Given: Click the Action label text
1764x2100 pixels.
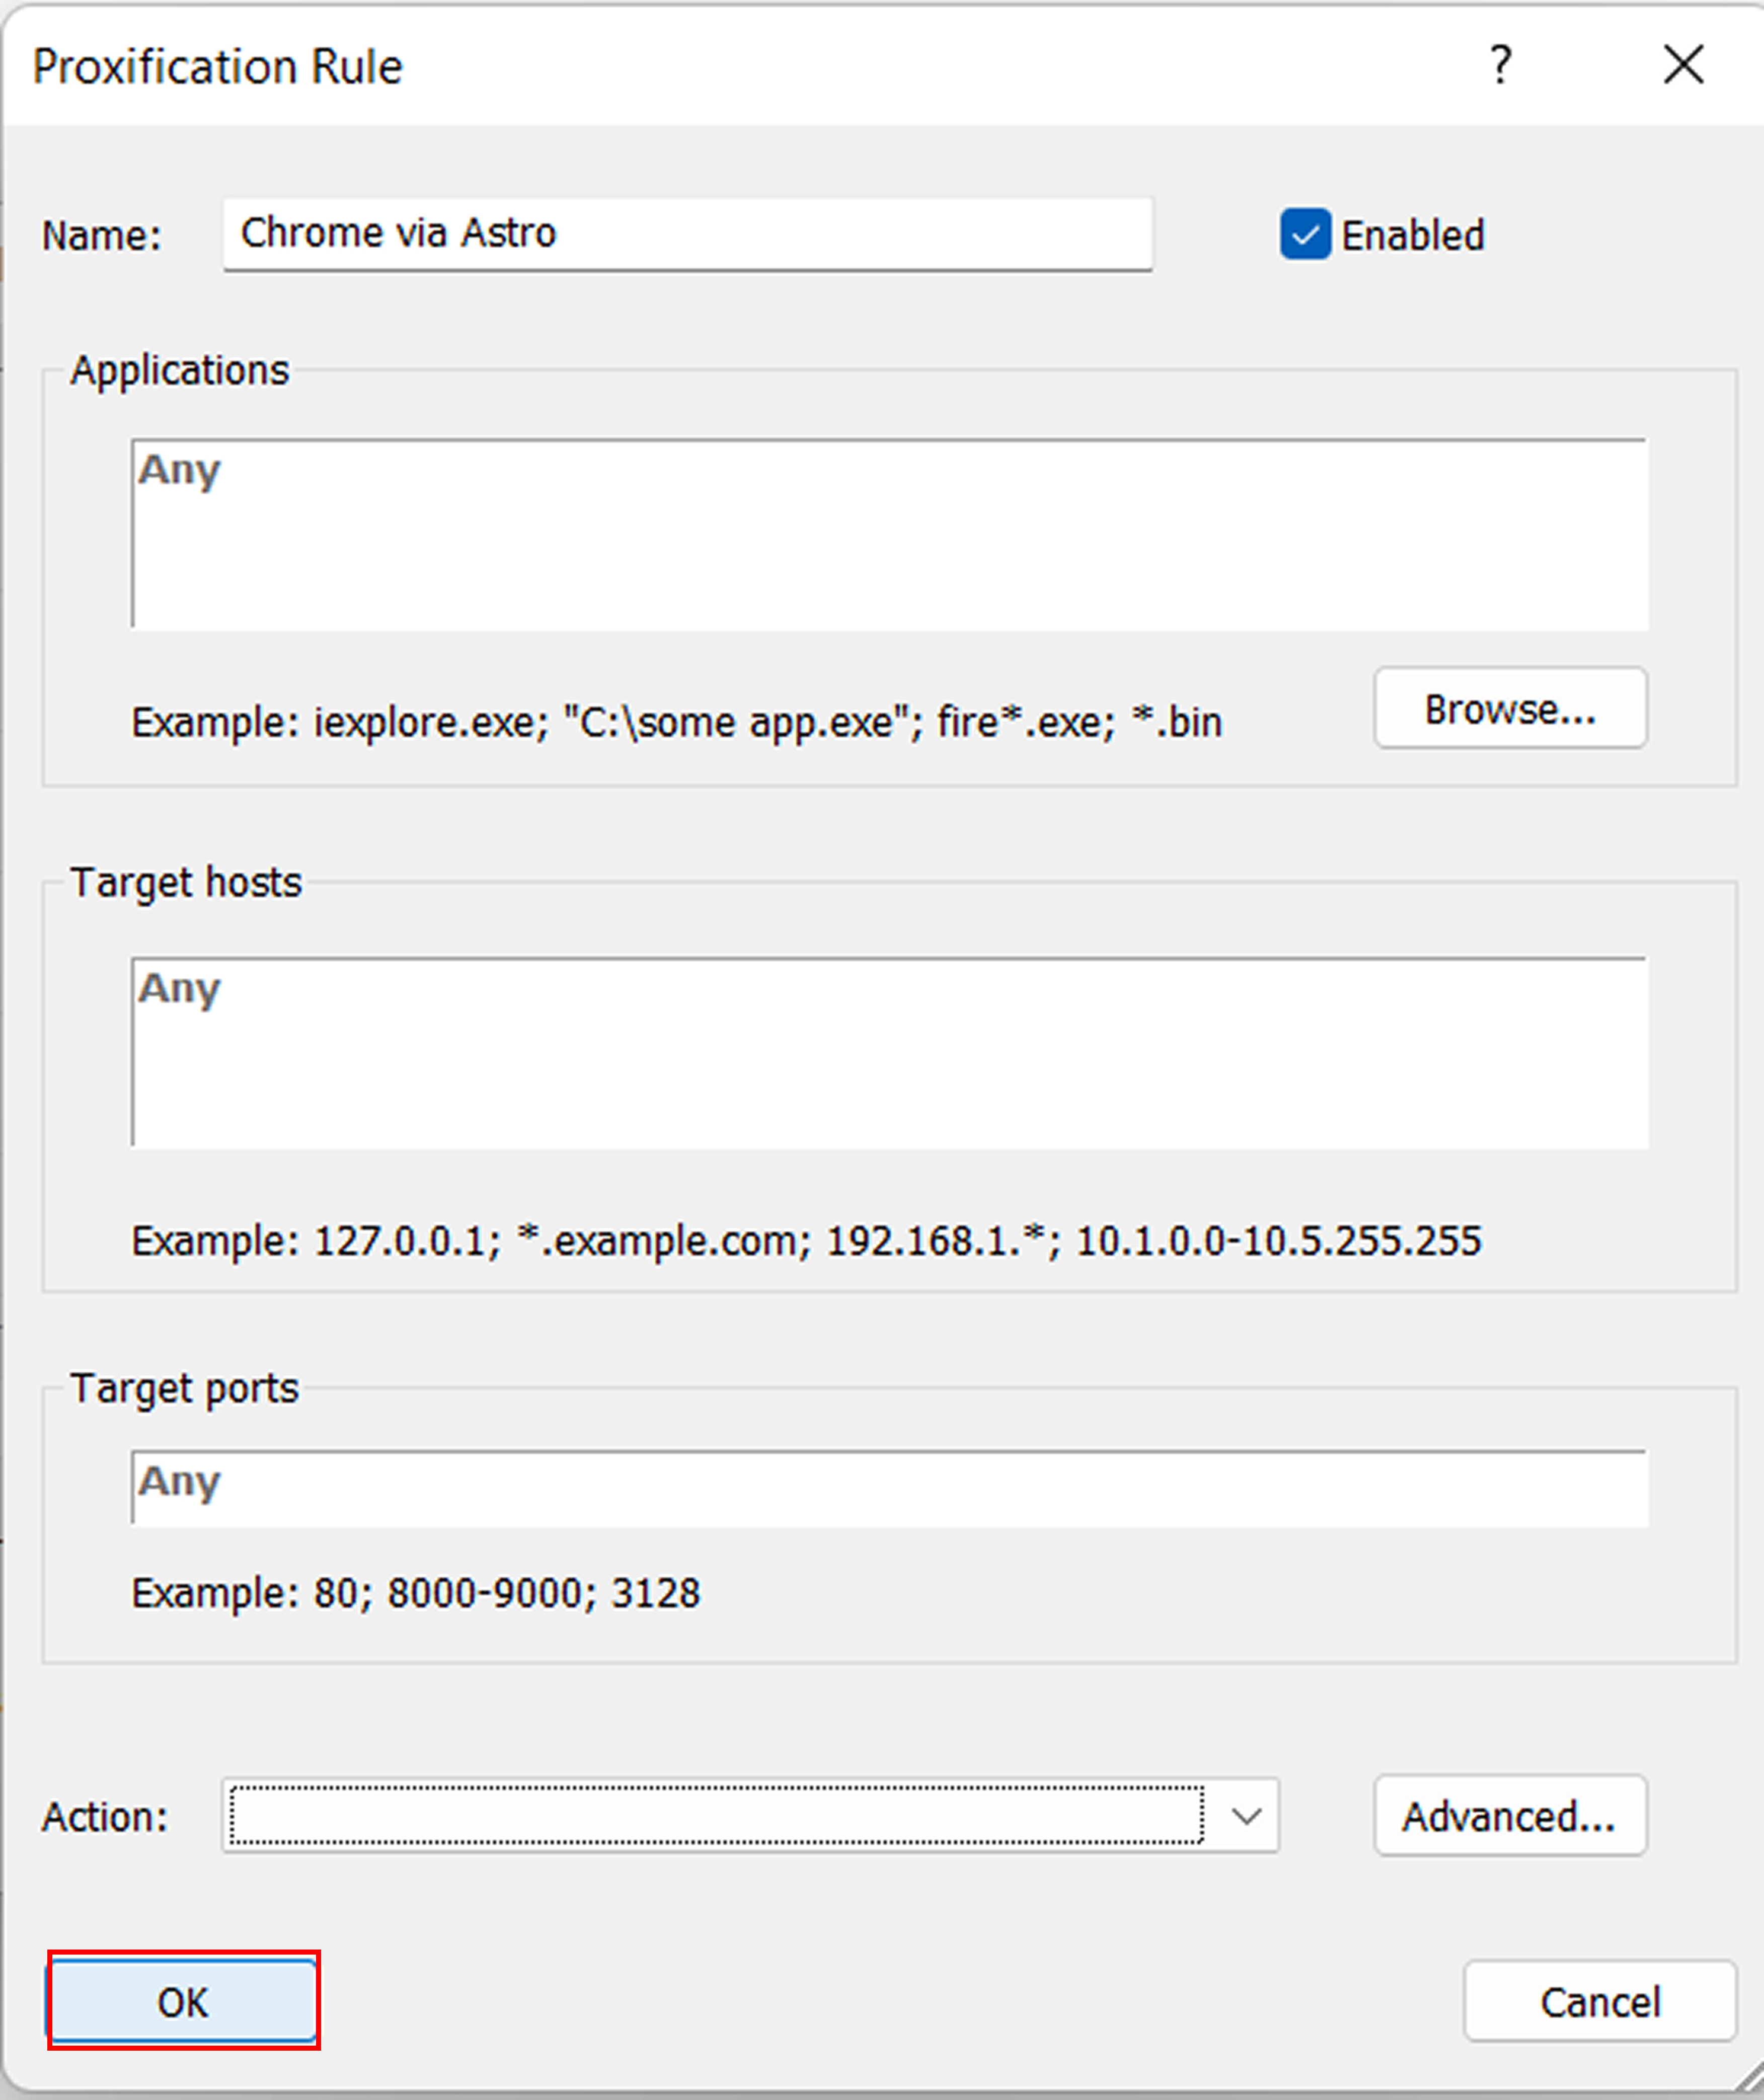Looking at the screenshot, I should tap(102, 1817).
